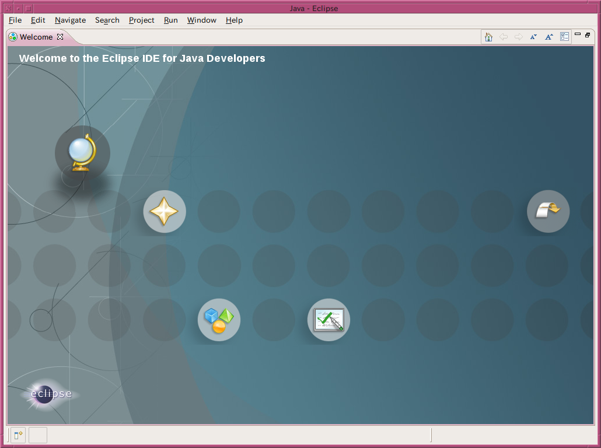The height and width of the screenshot is (448, 601).
Task: Open the File menu
Action: (15, 20)
